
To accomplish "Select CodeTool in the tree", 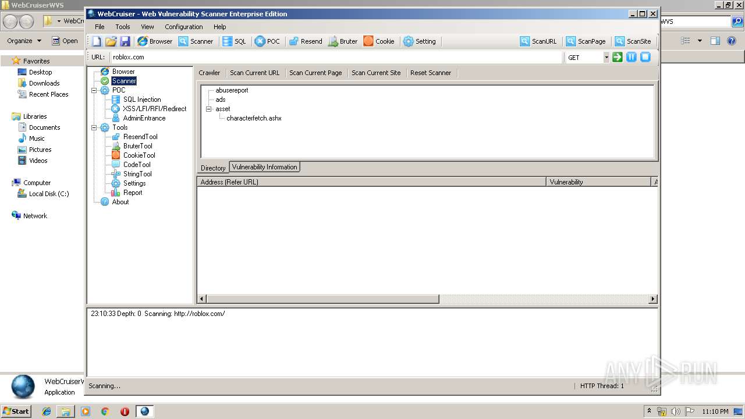I will [137, 165].
